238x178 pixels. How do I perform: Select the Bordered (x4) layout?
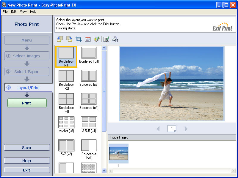pos(89,101)
